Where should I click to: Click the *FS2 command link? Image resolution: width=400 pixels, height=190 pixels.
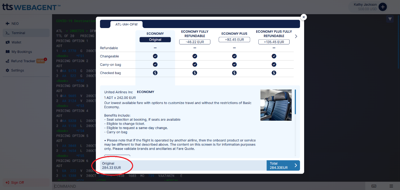[80, 81]
